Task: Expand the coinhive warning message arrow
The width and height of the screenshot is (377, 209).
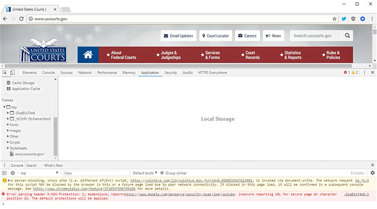Action: 9,181
